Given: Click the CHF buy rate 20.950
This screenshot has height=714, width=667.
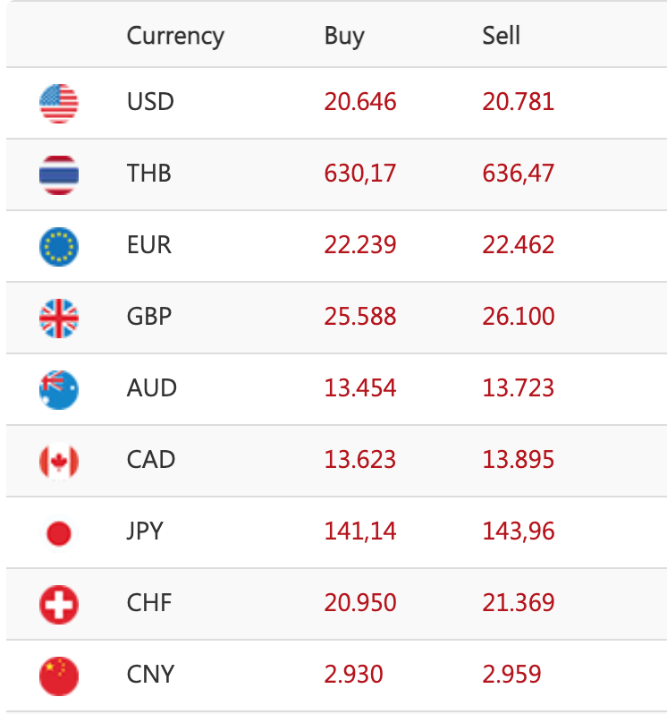Looking at the screenshot, I should [x=360, y=603].
